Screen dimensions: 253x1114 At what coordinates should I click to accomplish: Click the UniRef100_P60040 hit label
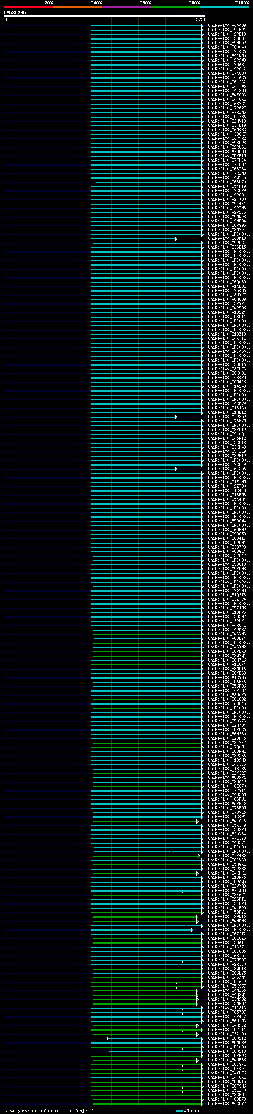[227, 47]
